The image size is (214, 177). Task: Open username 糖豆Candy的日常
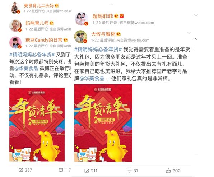pyautogui.click(x=44, y=40)
